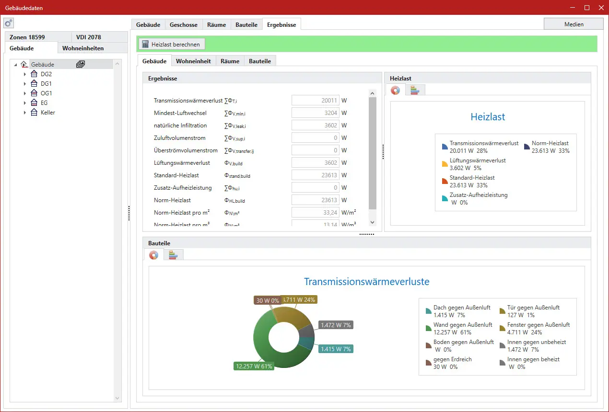Viewport: 609px width, 412px height.
Task: Expand the DG1 tree node
Action: pos(25,84)
